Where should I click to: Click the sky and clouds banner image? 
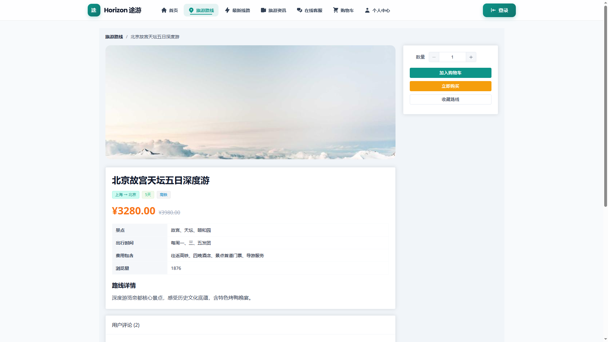250,102
